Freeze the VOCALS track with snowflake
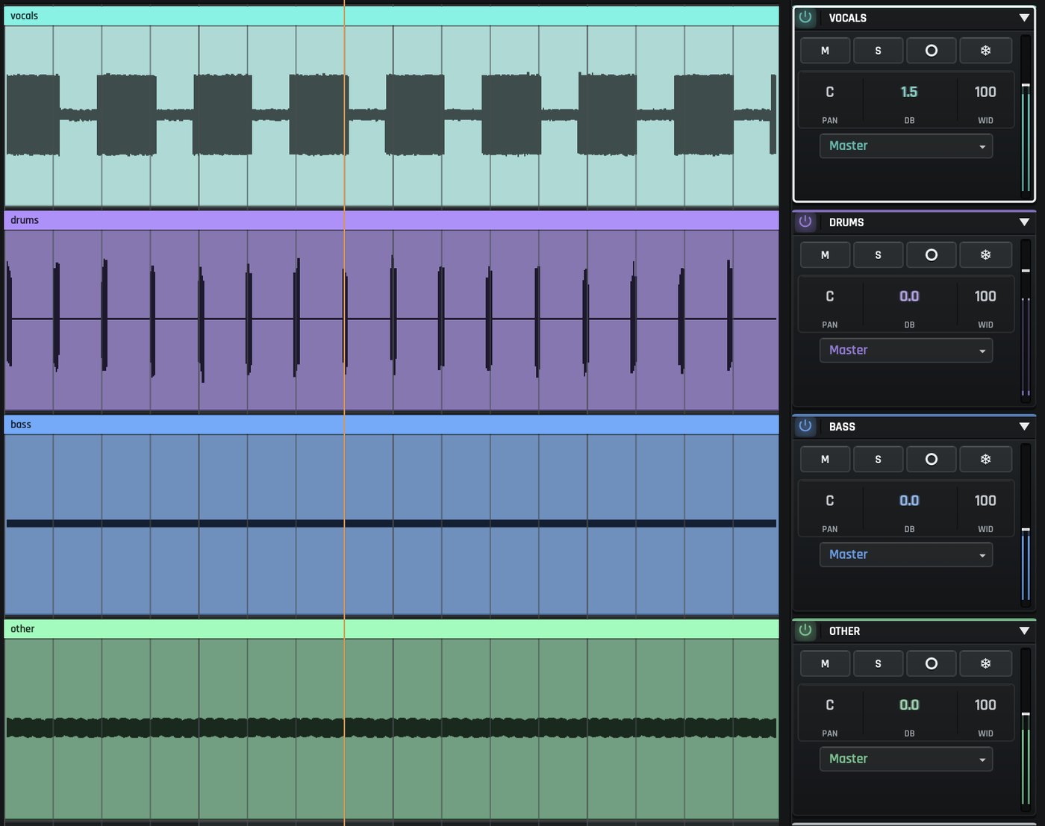This screenshot has width=1045, height=826. pos(985,51)
